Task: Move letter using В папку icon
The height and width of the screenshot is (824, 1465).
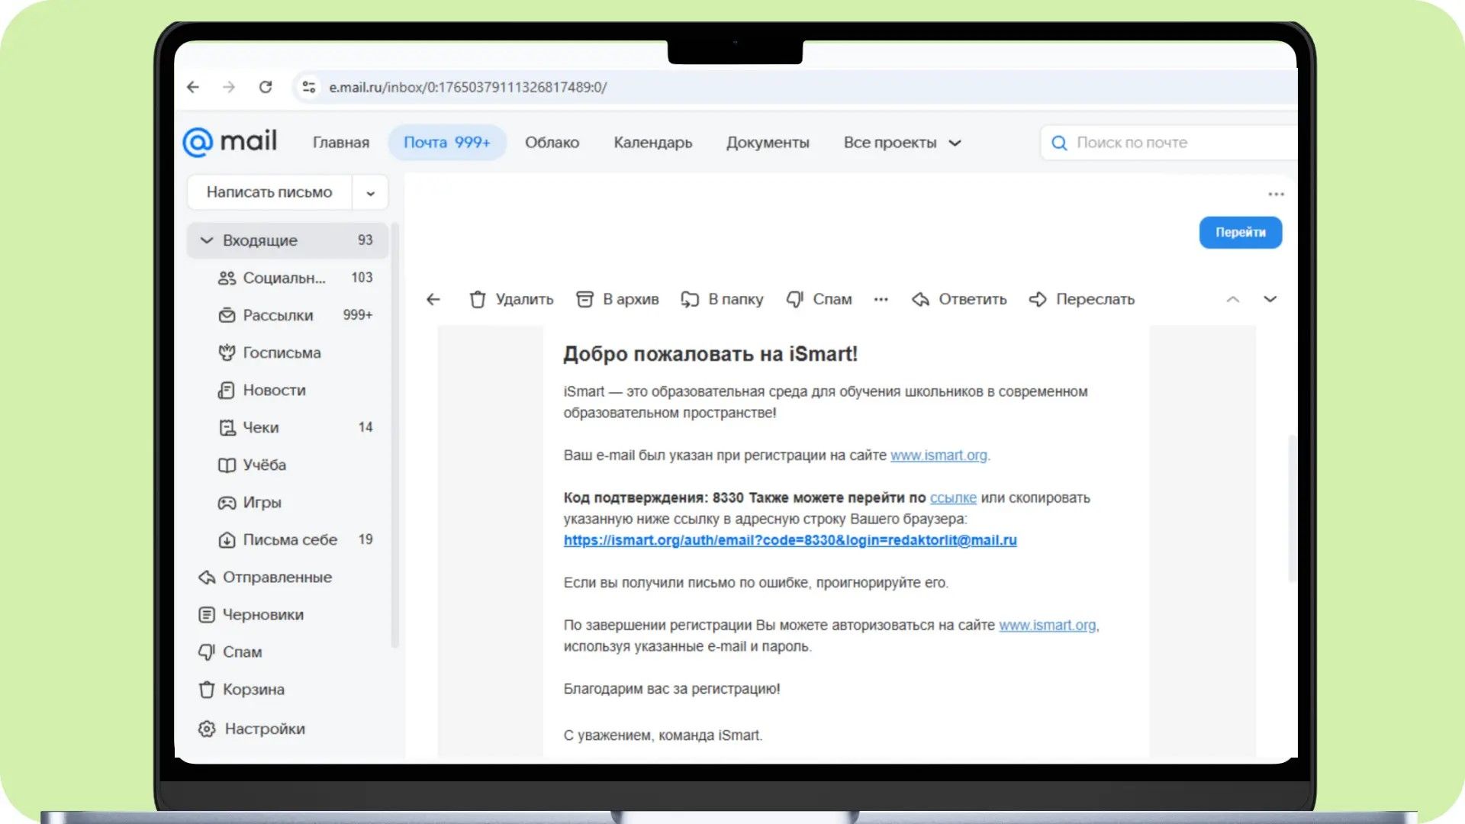Action: coord(690,299)
